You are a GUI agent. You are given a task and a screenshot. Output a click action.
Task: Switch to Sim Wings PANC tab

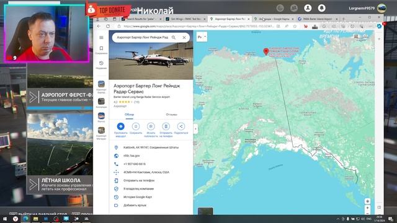(x=185, y=19)
